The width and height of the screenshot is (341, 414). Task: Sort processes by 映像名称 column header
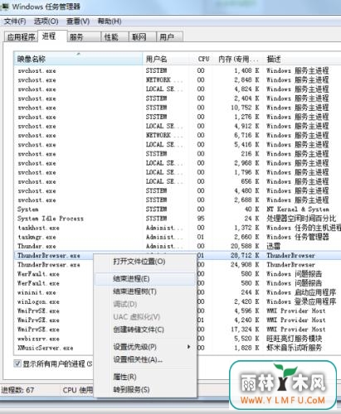78,59
